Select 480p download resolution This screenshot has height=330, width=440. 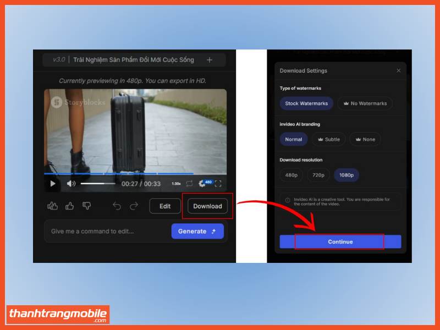pos(291,175)
